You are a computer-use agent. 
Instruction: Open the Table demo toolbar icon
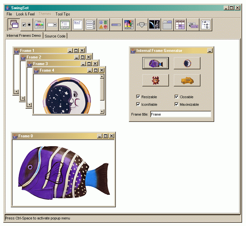(x=180, y=25)
